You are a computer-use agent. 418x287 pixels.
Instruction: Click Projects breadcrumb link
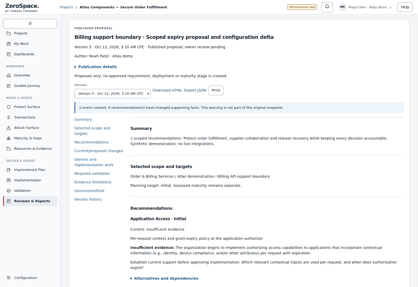[66, 7]
